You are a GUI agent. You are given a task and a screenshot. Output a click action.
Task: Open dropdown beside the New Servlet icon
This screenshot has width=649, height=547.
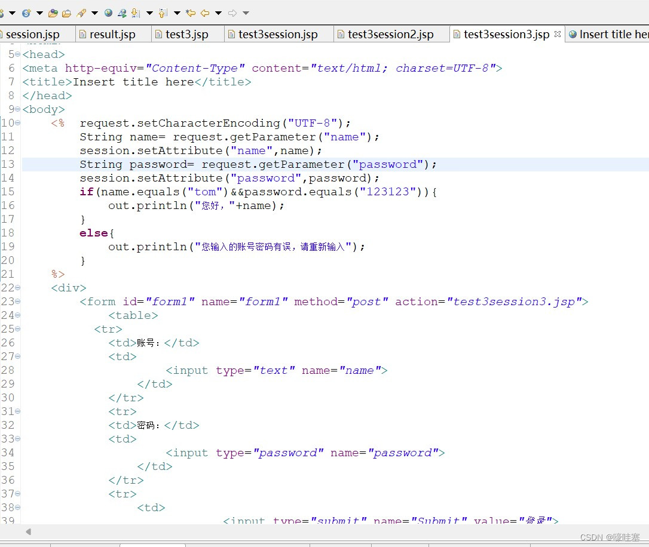click(x=39, y=13)
